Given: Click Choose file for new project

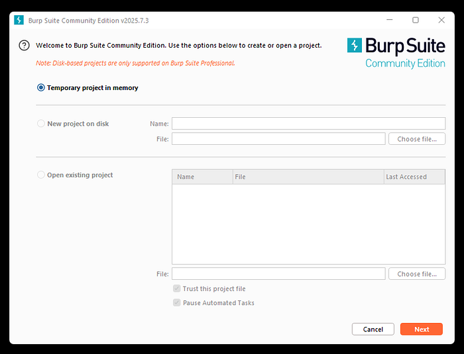Looking at the screenshot, I should [x=417, y=139].
